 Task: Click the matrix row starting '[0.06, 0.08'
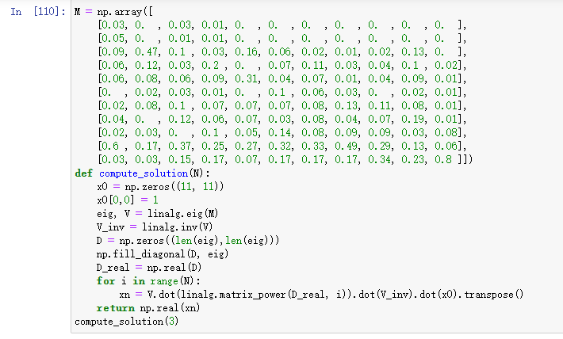(x=282, y=79)
